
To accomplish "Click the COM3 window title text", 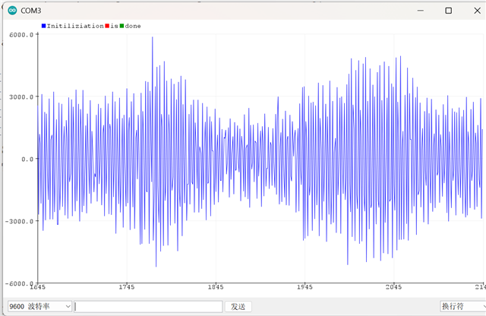I will 30,11.
